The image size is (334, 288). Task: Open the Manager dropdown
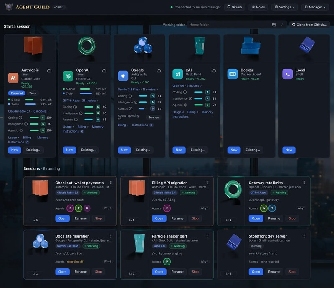point(315,7)
